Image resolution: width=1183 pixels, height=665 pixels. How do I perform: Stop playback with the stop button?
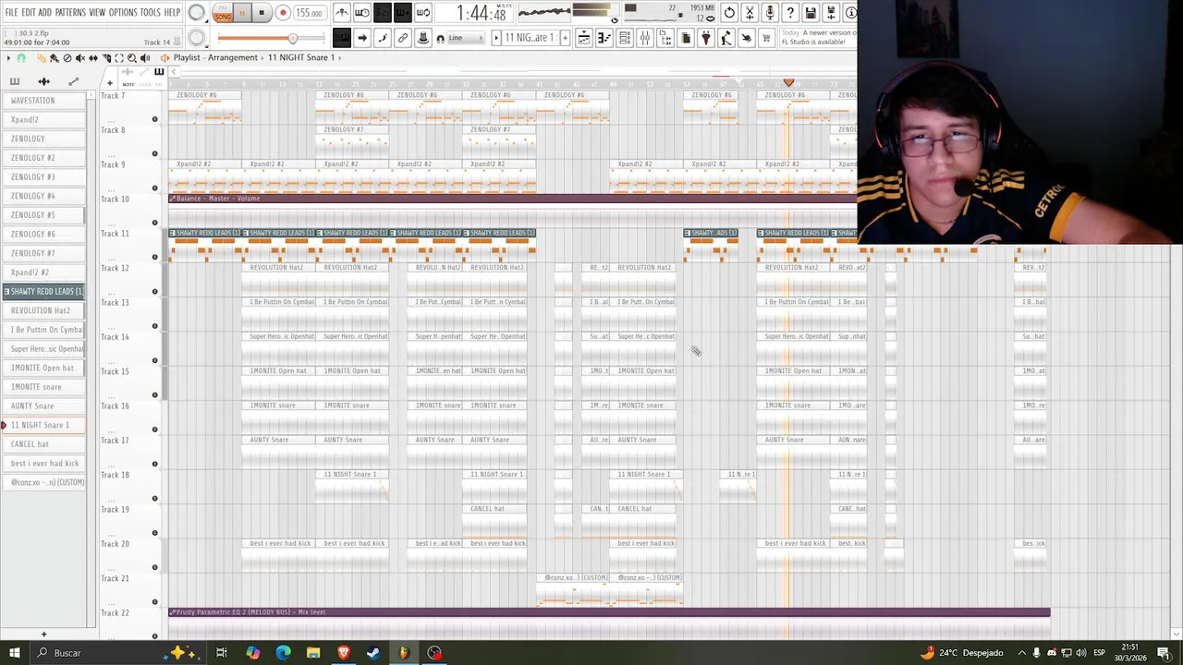pyautogui.click(x=262, y=13)
